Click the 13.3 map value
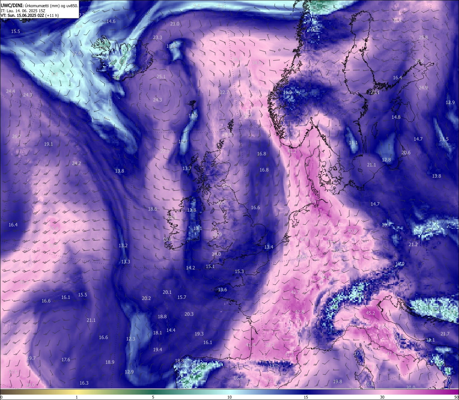459x400 pixels. click(126, 262)
